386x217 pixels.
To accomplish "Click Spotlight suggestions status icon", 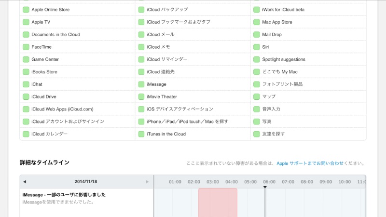I will [257, 59].
